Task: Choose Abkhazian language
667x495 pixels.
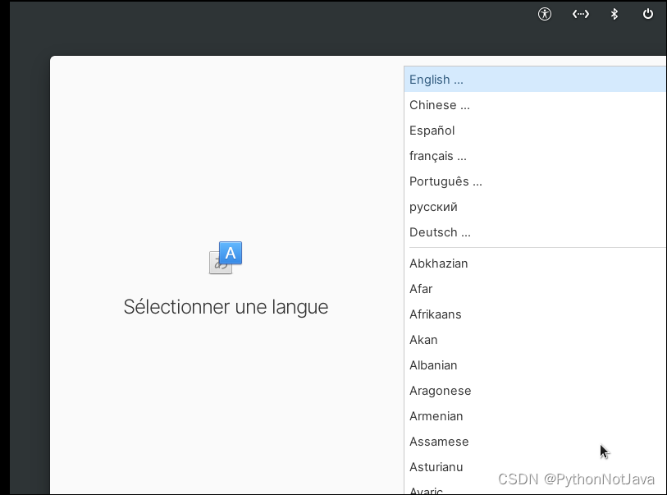Action: (535, 264)
